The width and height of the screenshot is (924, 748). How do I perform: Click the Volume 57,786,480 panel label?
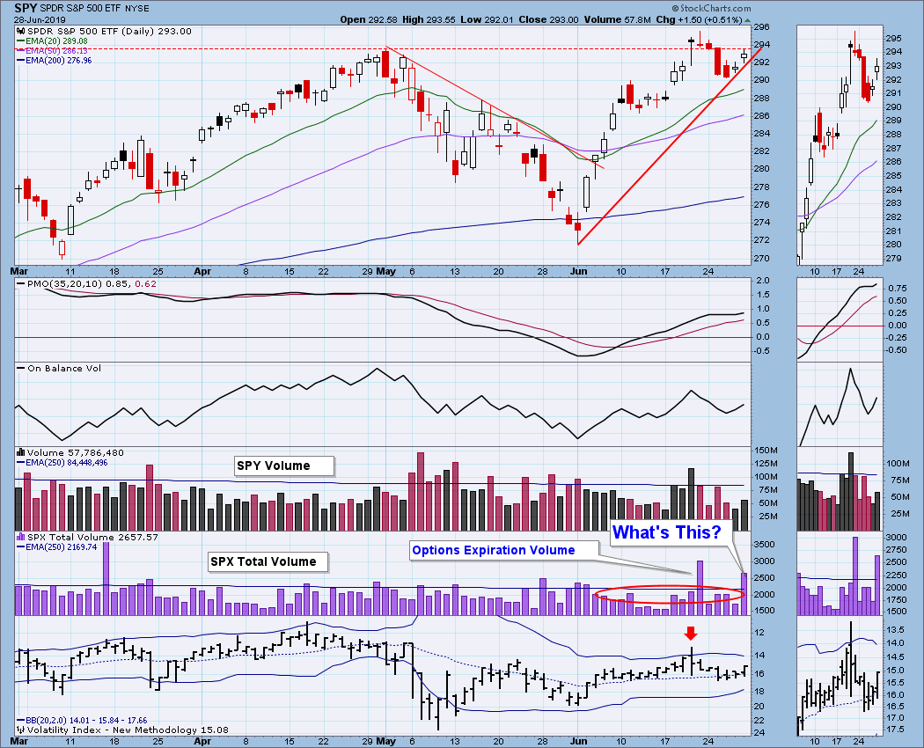(x=76, y=452)
